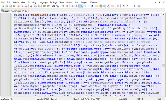Screen dimensions: 166x101
Task: Click the Redo toolbar icon
Action: pyautogui.click(x=48, y=6)
